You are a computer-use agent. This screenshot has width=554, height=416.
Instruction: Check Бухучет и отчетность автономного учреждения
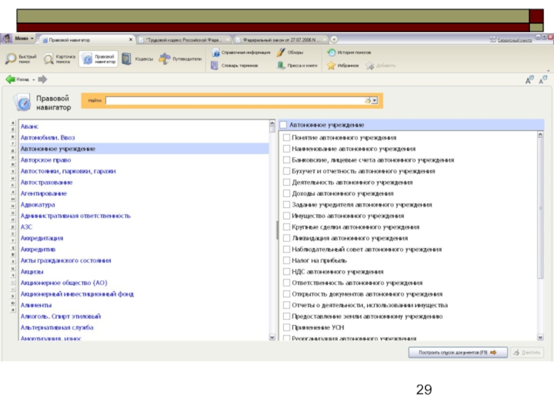point(287,171)
